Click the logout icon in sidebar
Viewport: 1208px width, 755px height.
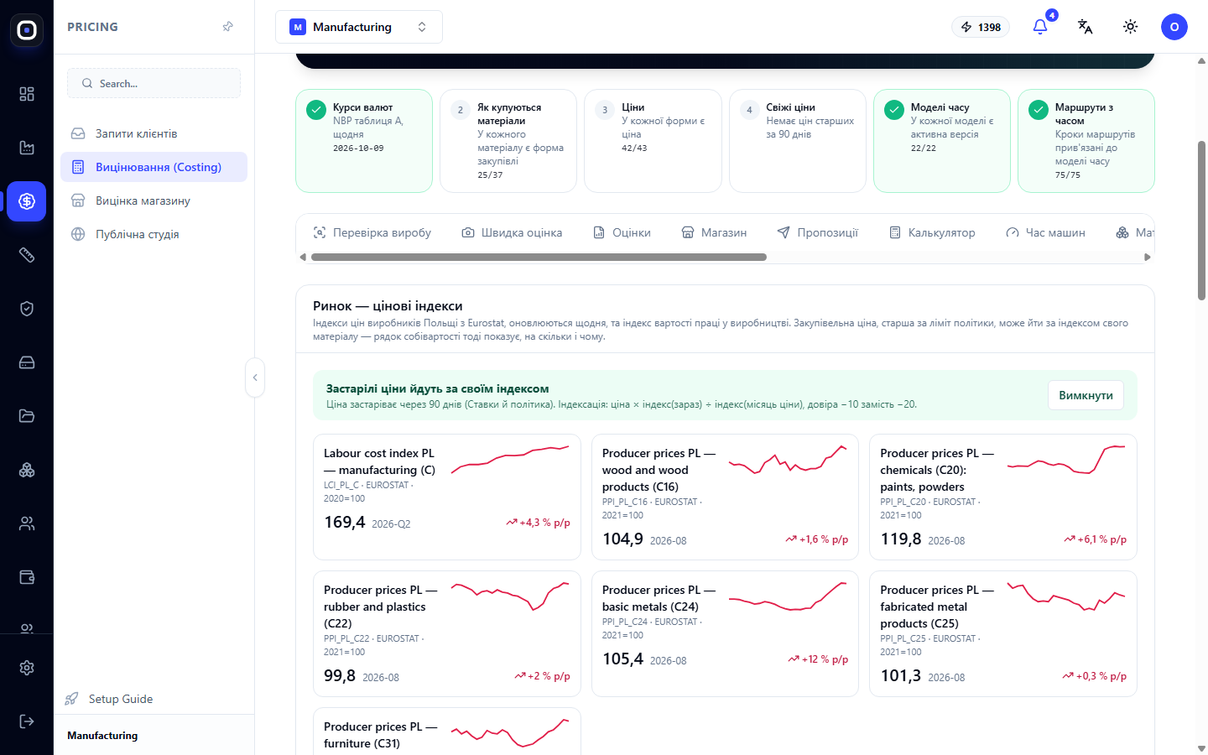click(x=27, y=721)
